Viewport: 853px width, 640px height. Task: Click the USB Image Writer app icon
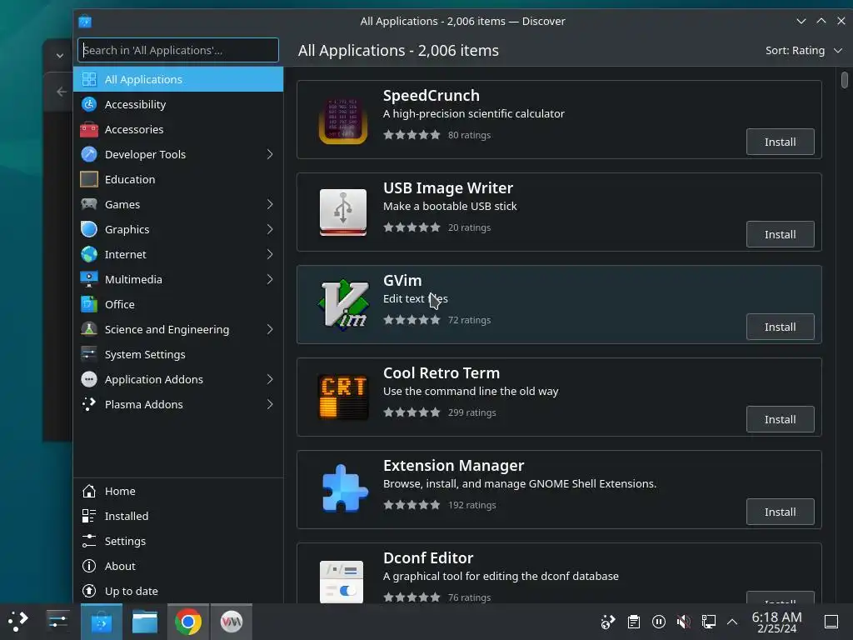(x=342, y=212)
